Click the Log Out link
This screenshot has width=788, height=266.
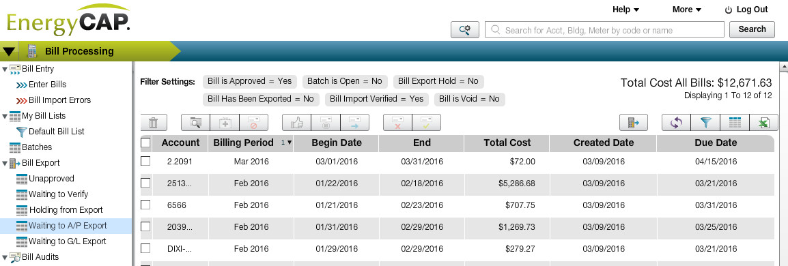[752, 10]
